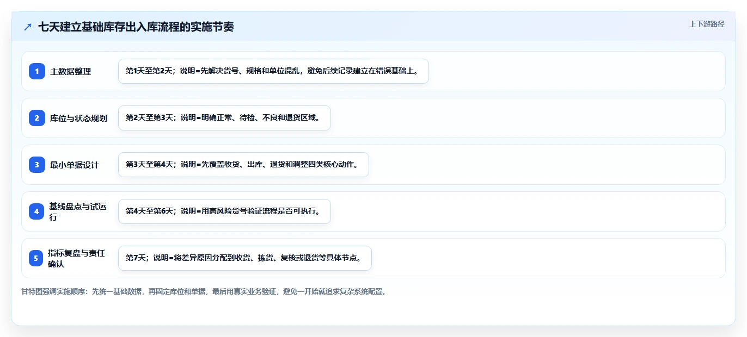Select step badge number 1
The width and height of the screenshot is (747, 337).
pos(37,71)
